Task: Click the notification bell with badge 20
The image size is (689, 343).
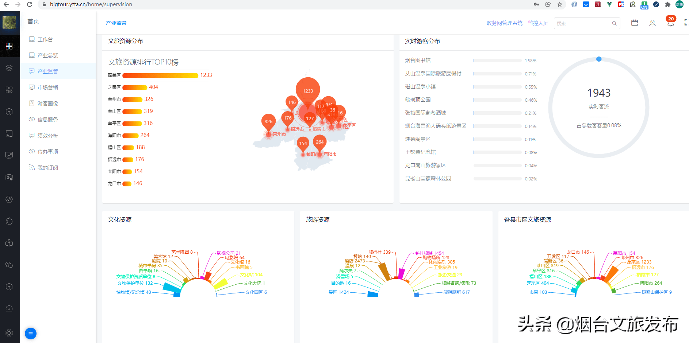Action: pos(670,23)
